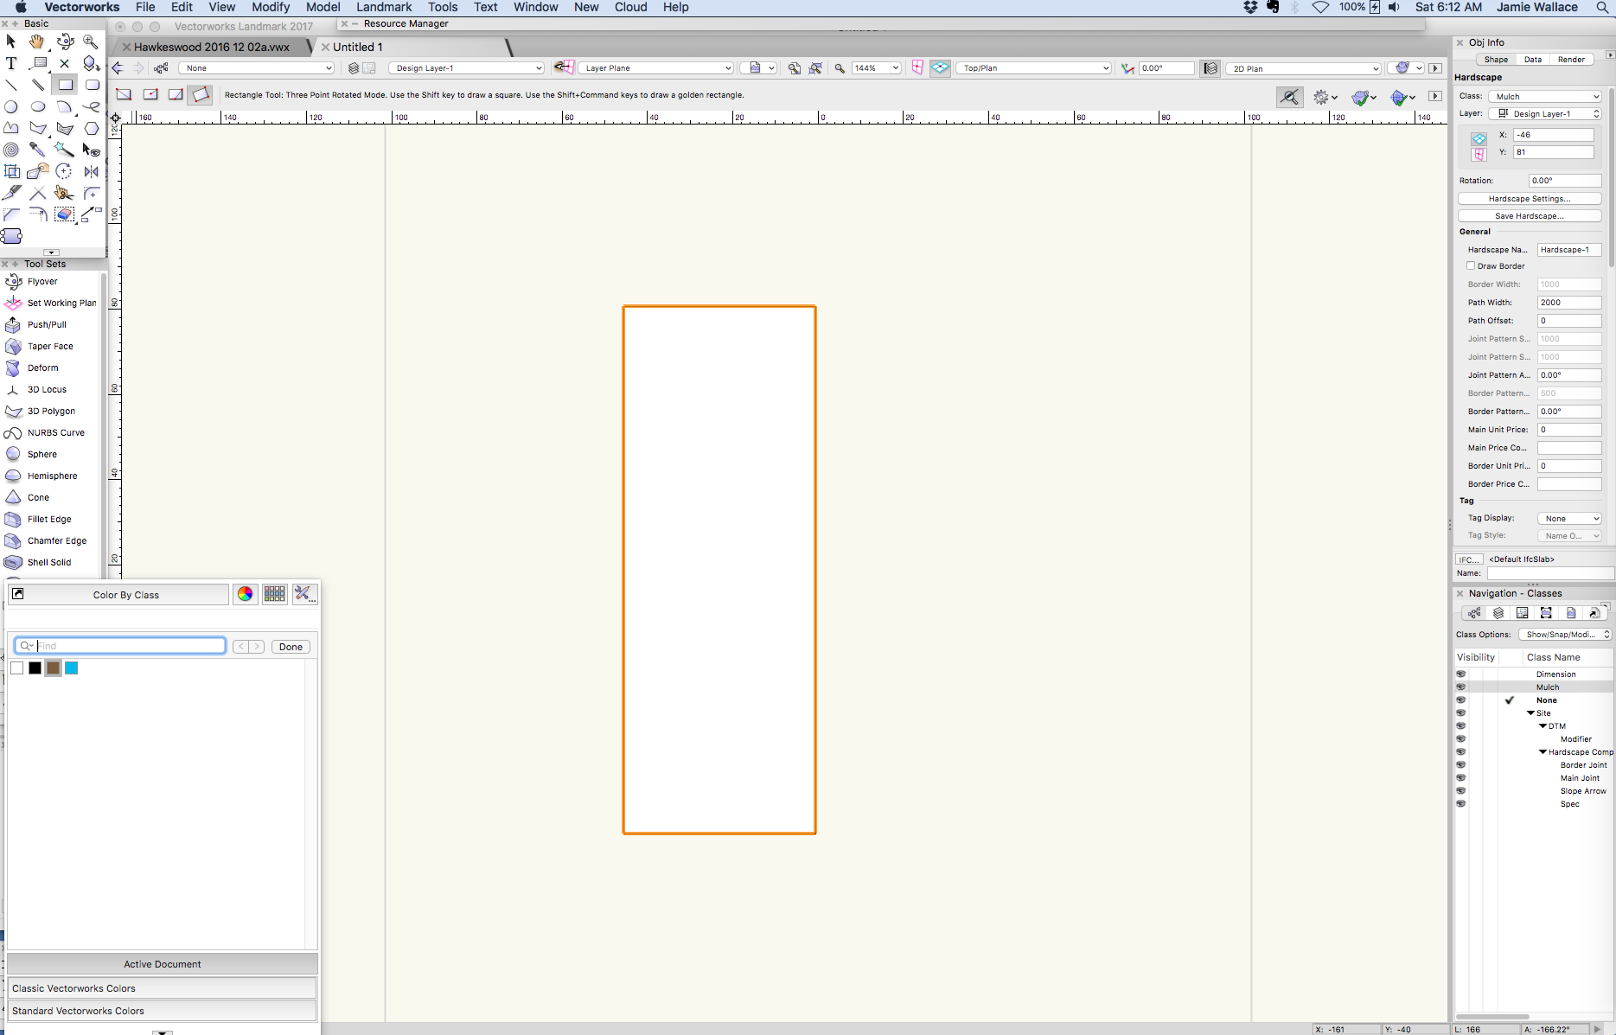The image size is (1616, 1035).
Task: Open the Landmark menu
Action: click(x=384, y=7)
